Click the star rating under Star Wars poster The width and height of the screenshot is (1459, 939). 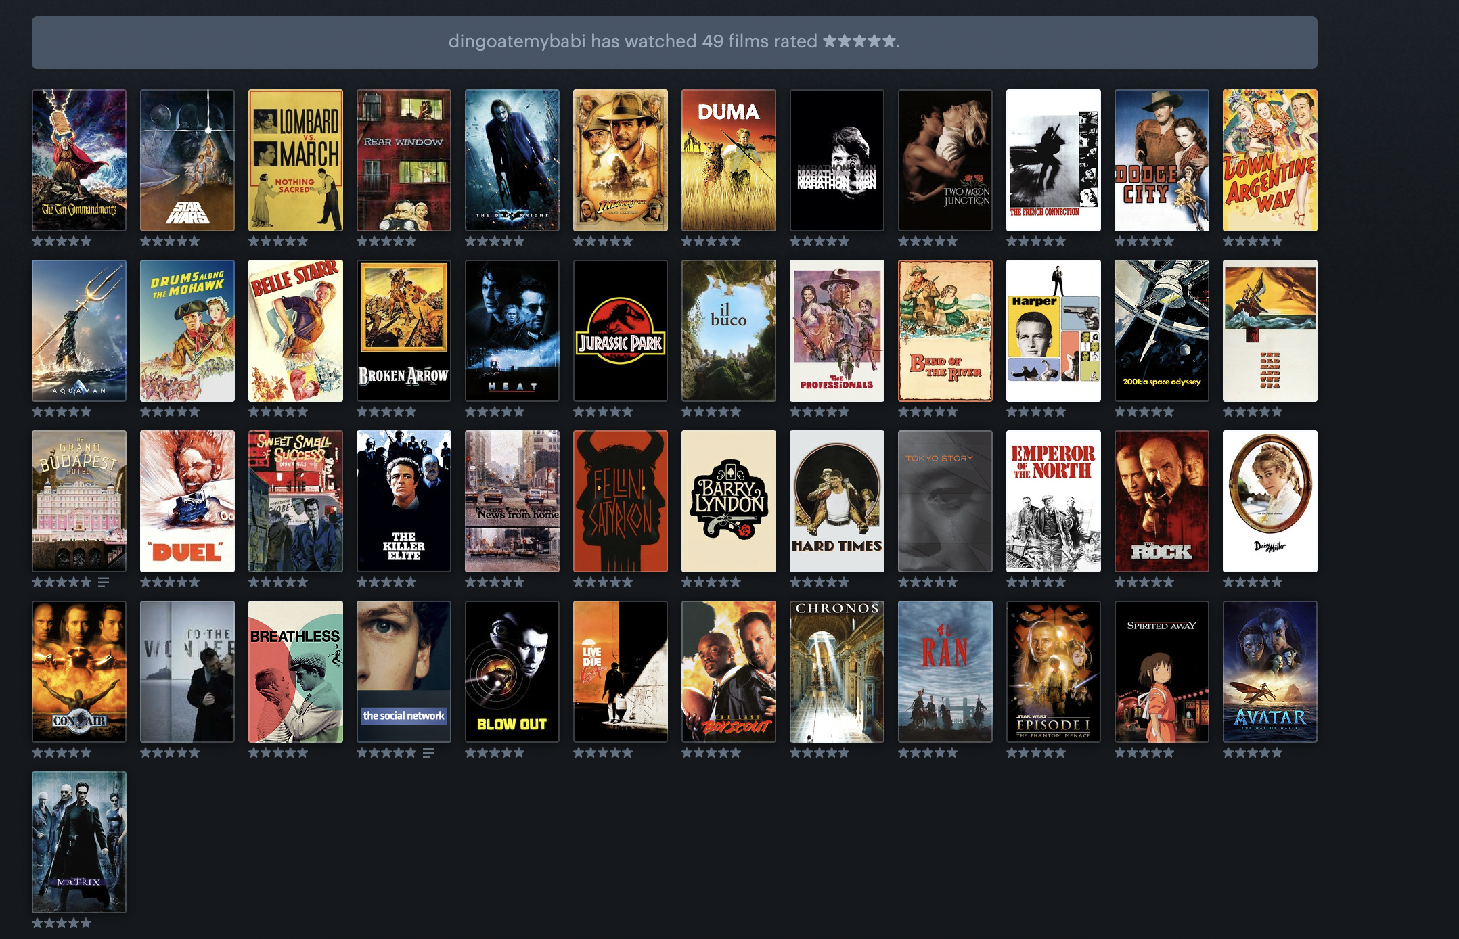click(x=170, y=241)
